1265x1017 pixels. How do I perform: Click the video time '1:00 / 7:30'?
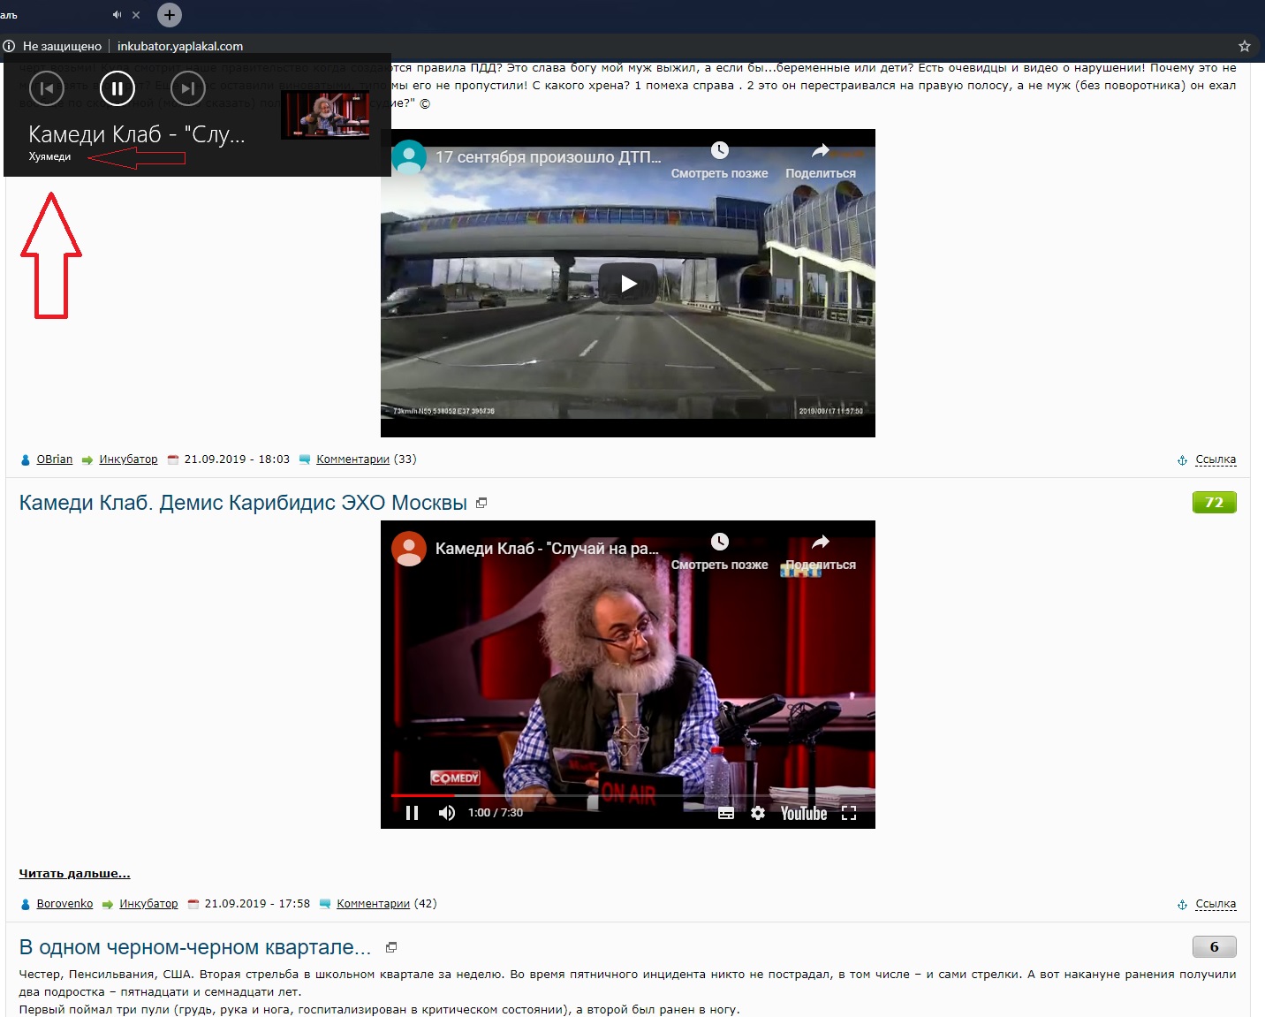(496, 813)
